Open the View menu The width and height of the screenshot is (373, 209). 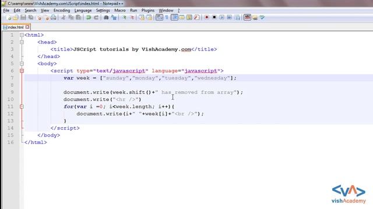(x=45, y=10)
